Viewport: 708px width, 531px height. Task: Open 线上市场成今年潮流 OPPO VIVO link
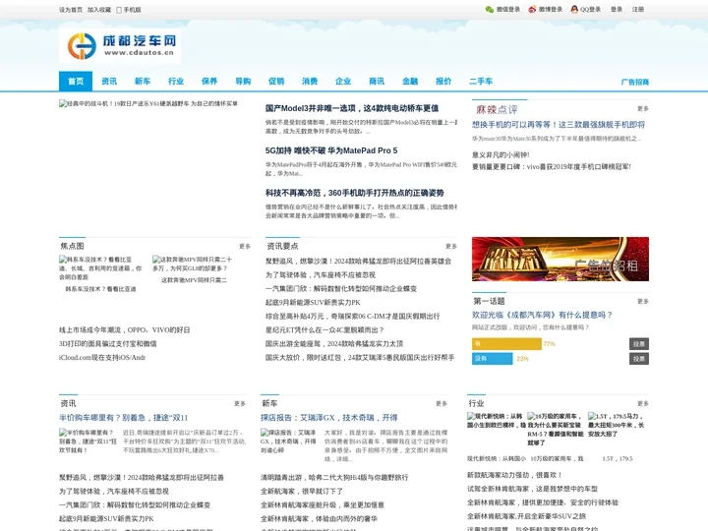point(124,330)
